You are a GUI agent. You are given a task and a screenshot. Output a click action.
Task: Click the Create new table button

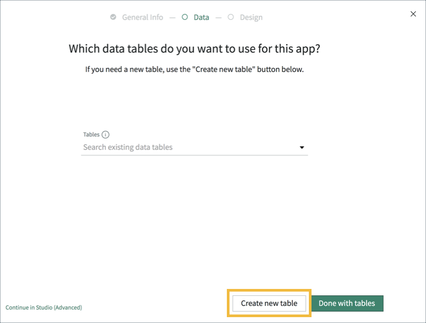pyautogui.click(x=268, y=303)
